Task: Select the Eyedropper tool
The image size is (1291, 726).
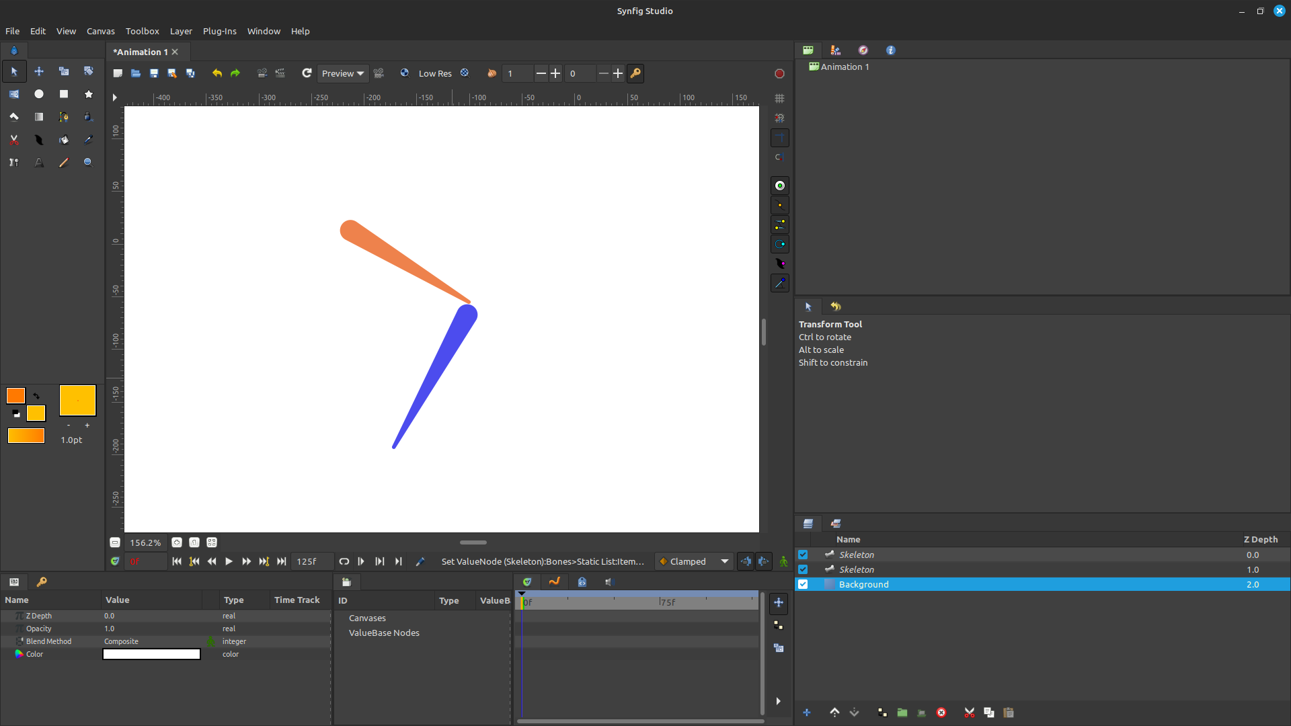Action: 88,140
